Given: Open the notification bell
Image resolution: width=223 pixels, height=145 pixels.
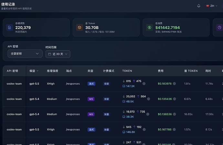Looking at the screenshot, I should [x=199, y=6].
